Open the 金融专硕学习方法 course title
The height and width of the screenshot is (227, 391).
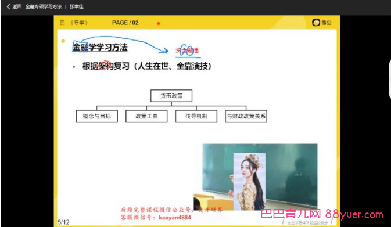[44, 7]
